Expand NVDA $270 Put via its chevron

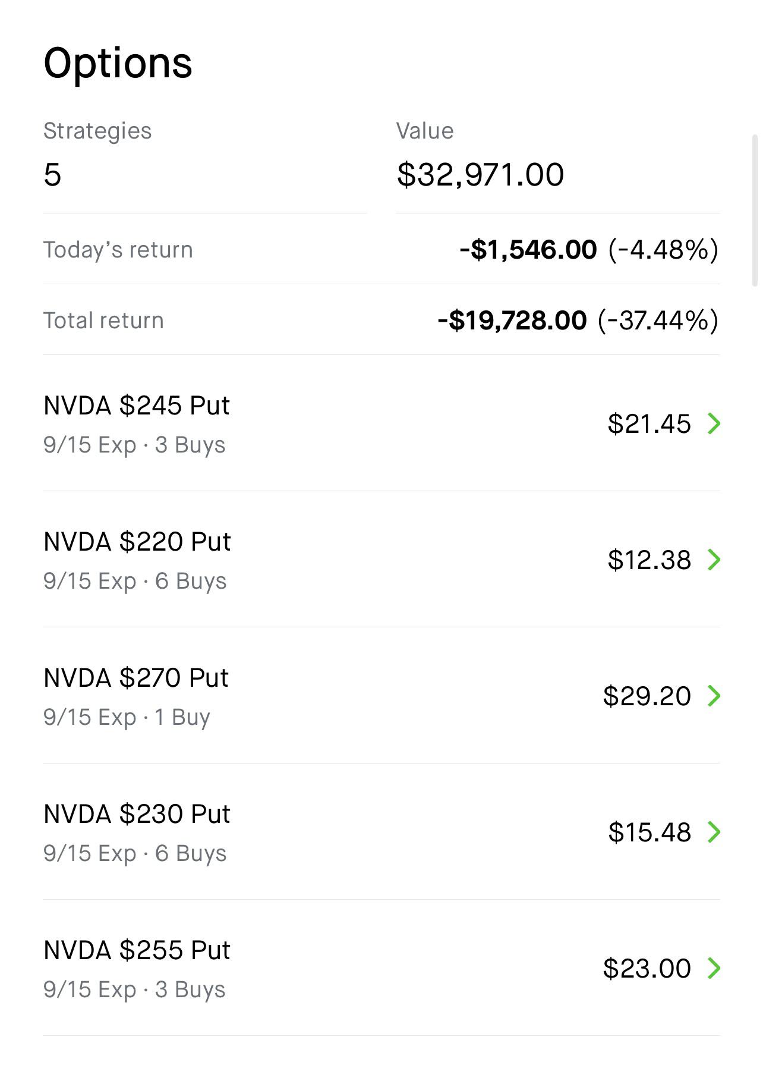714,696
